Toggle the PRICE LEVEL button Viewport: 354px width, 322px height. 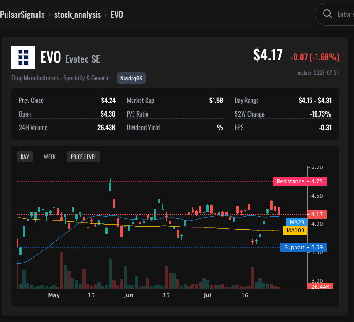tap(83, 157)
